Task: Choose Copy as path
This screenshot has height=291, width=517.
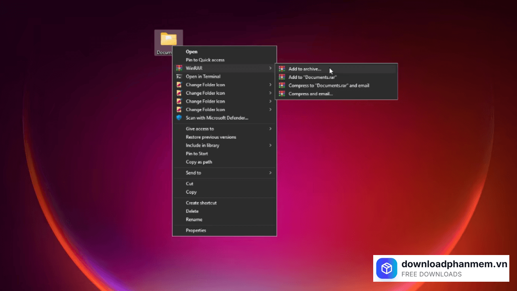Action: pos(199,162)
